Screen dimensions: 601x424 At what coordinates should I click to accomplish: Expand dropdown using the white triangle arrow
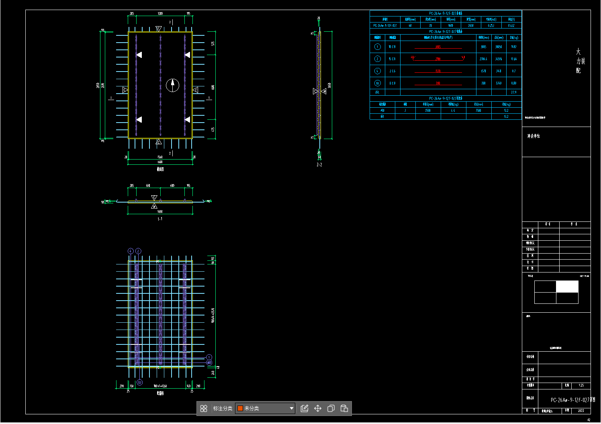(x=292, y=408)
